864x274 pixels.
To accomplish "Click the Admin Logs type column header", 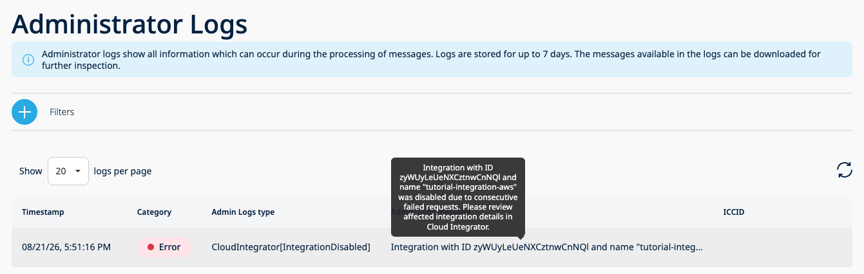I will pyautogui.click(x=243, y=212).
